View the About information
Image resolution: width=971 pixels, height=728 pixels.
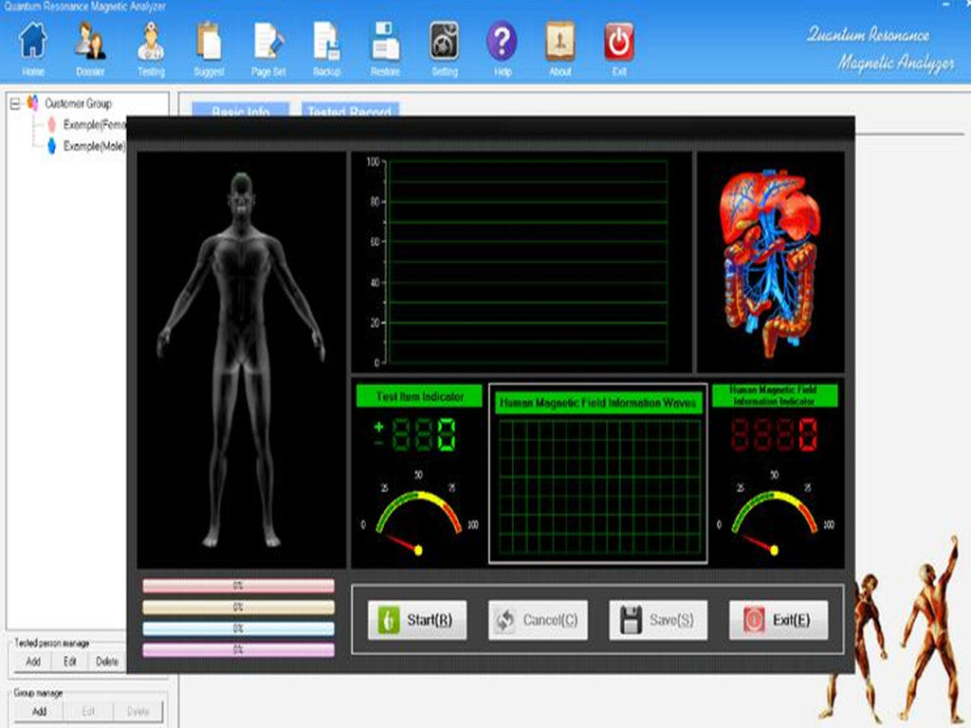(x=559, y=45)
